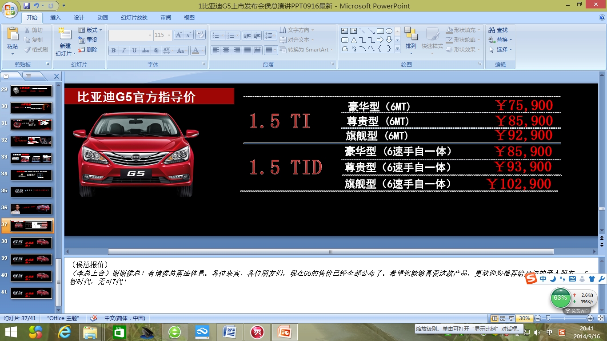Undo the last action
607x341 pixels.
click(36, 6)
